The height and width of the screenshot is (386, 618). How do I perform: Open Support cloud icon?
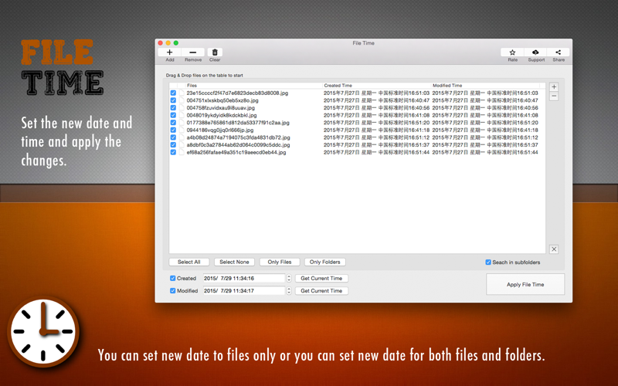click(535, 52)
